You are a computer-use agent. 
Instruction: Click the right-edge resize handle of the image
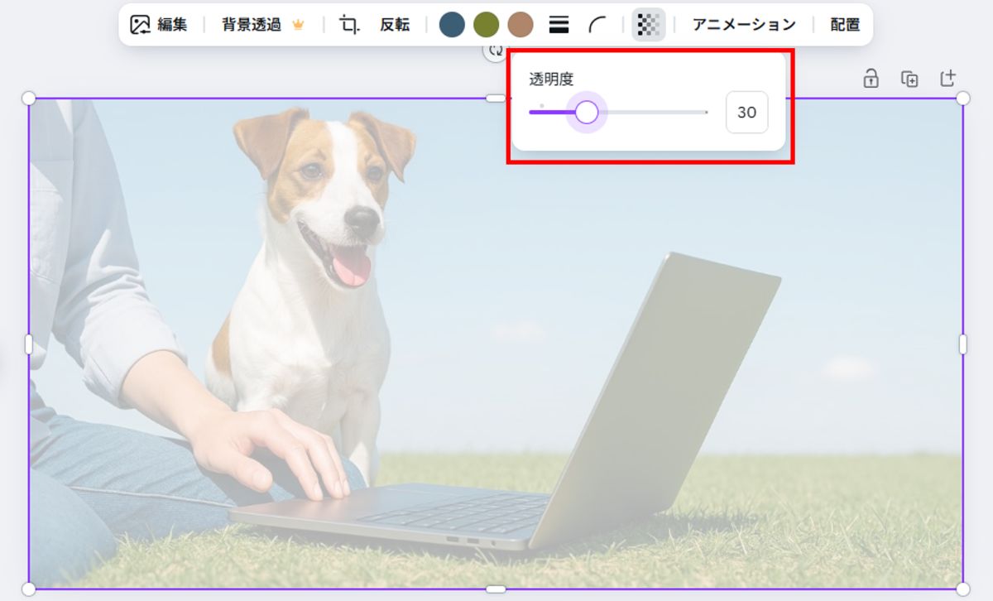(962, 344)
